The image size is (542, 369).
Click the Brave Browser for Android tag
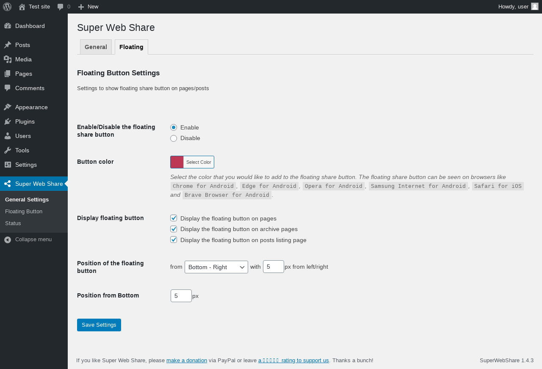tap(227, 195)
